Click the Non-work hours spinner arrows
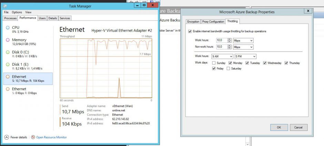The width and height of the screenshot is (324, 146). [230, 47]
